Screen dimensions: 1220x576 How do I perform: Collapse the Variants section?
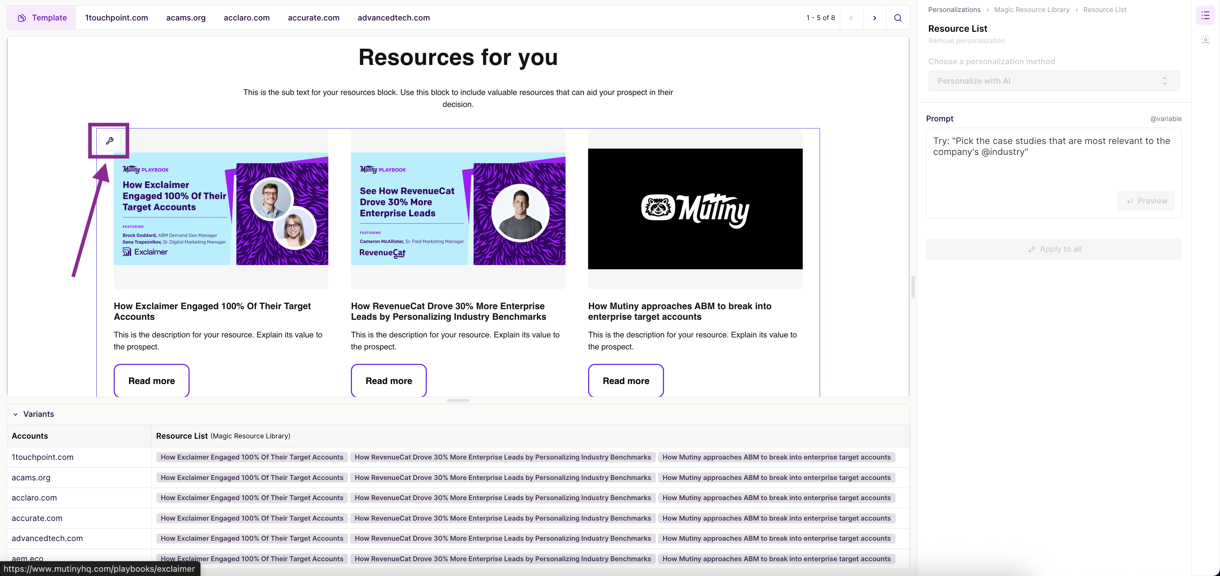16,414
